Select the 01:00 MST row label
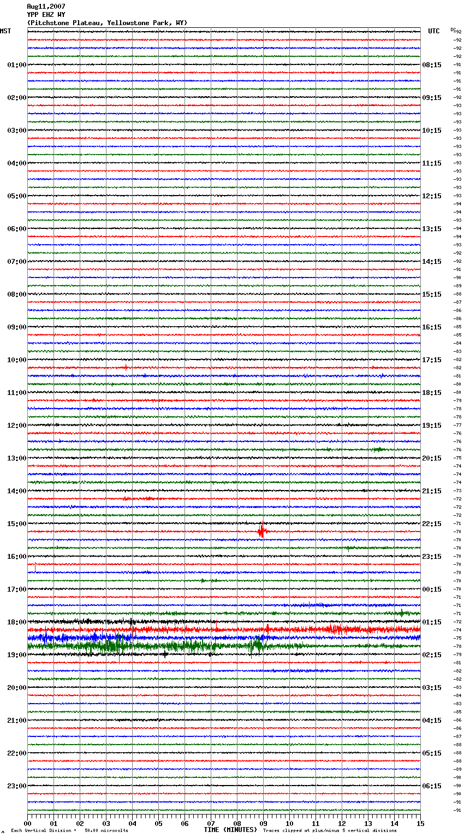This screenshot has width=464, height=838. pyautogui.click(x=17, y=65)
